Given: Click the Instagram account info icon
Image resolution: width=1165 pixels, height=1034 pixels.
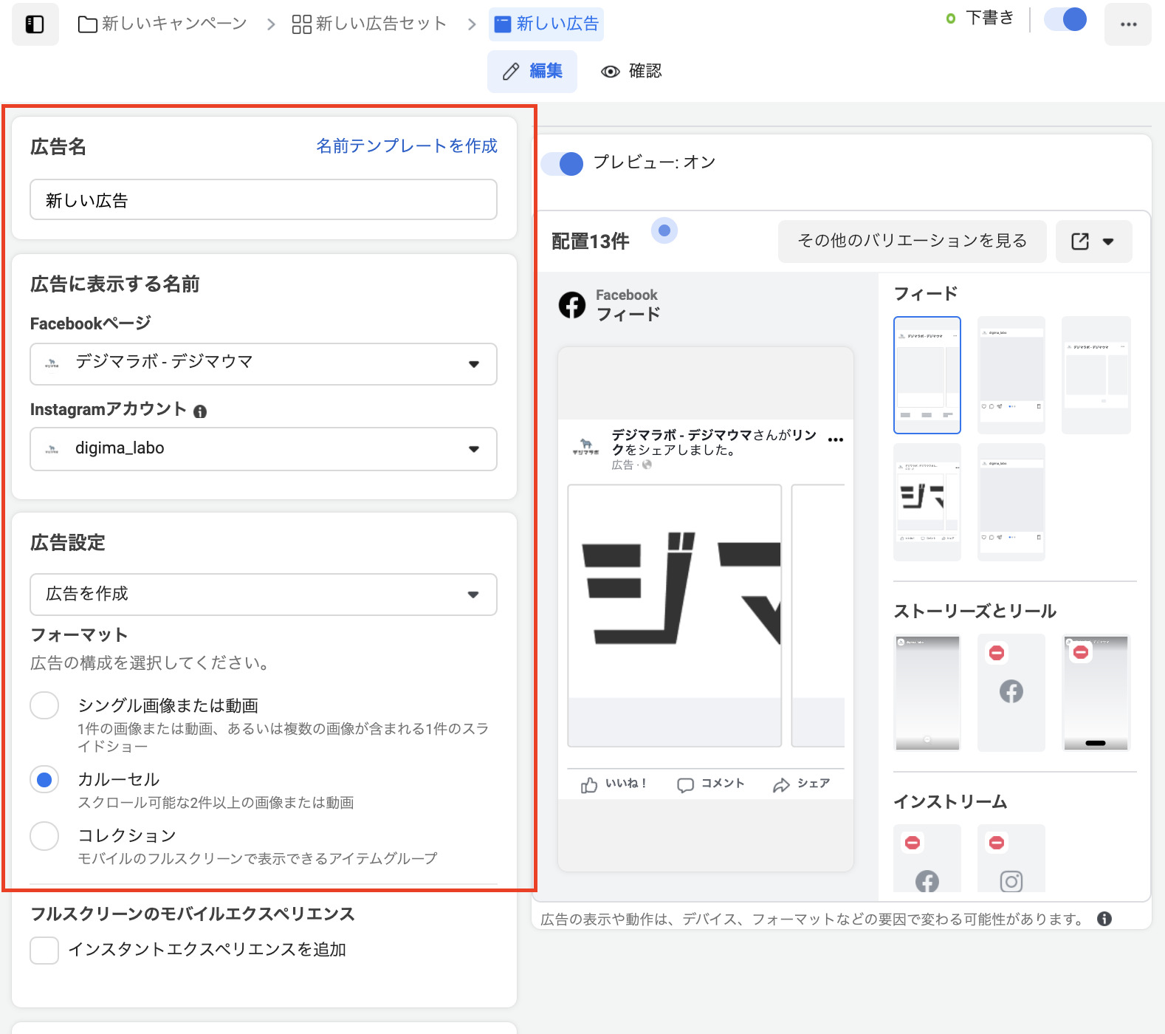Looking at the screenshot, I should pyautogui.click(x=200, y=412).
